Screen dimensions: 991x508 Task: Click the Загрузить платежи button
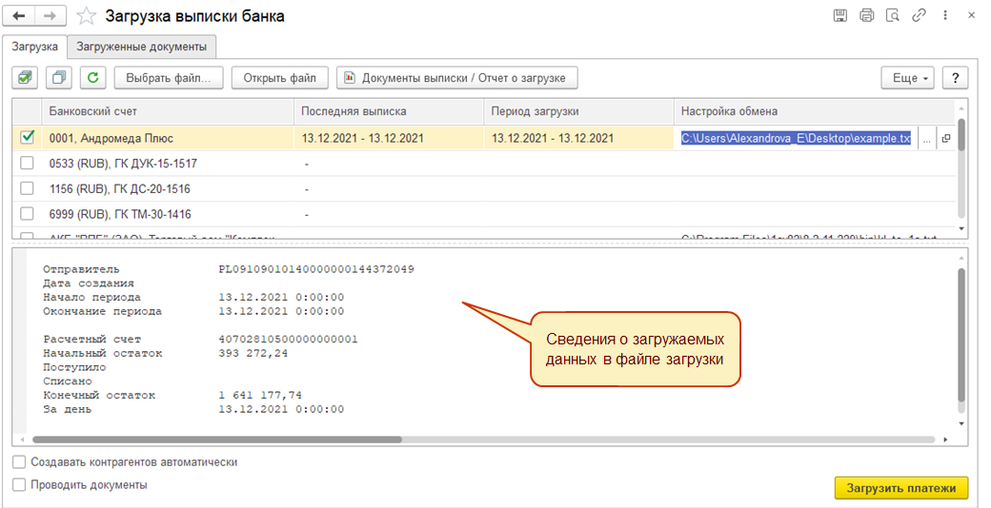pyautogui.click(x=901, y=488)
